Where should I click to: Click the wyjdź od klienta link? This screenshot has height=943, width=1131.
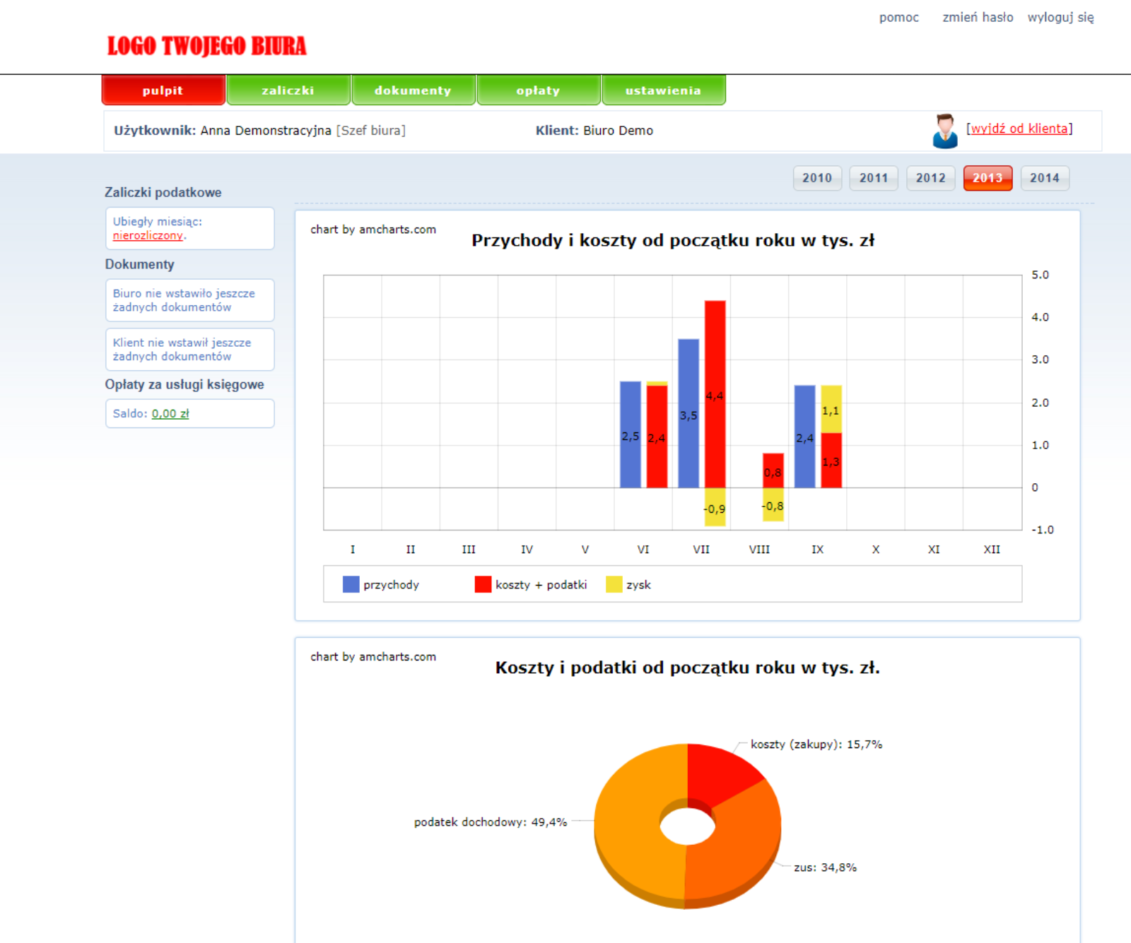[1019, 129]
